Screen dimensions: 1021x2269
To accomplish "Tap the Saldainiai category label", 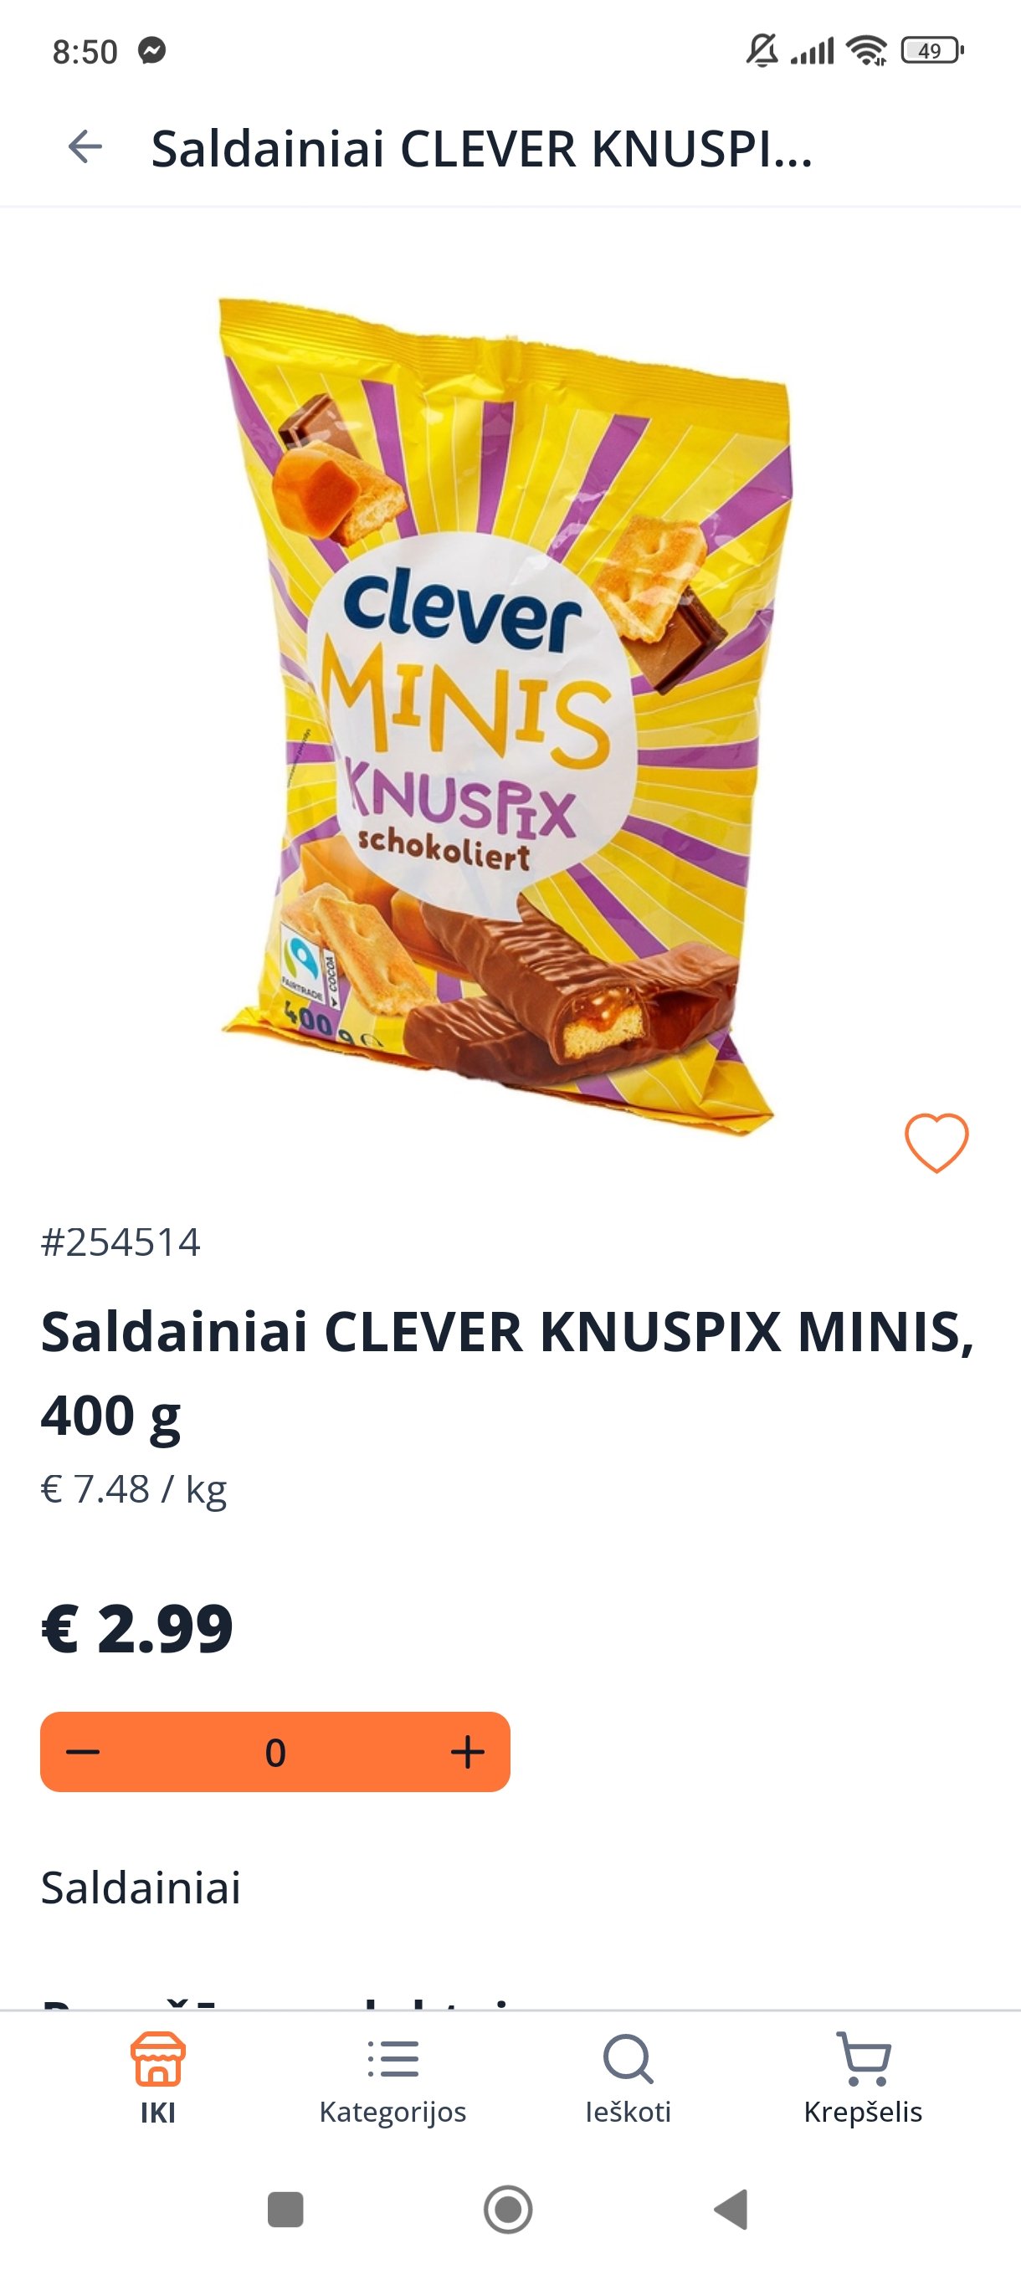I will (141, 1887).
